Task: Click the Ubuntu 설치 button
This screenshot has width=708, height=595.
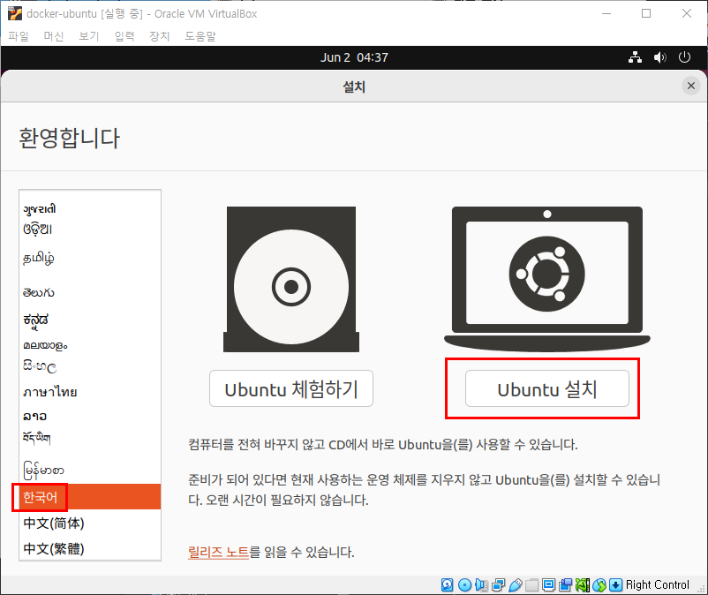Action: (547, 388)
